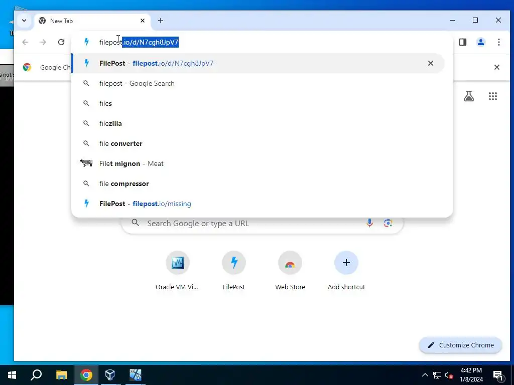This screenshot has height=385, width=514.
Task: Open File Explorer from taskbar
Action: pyautogui.click(x=61, y=375)
